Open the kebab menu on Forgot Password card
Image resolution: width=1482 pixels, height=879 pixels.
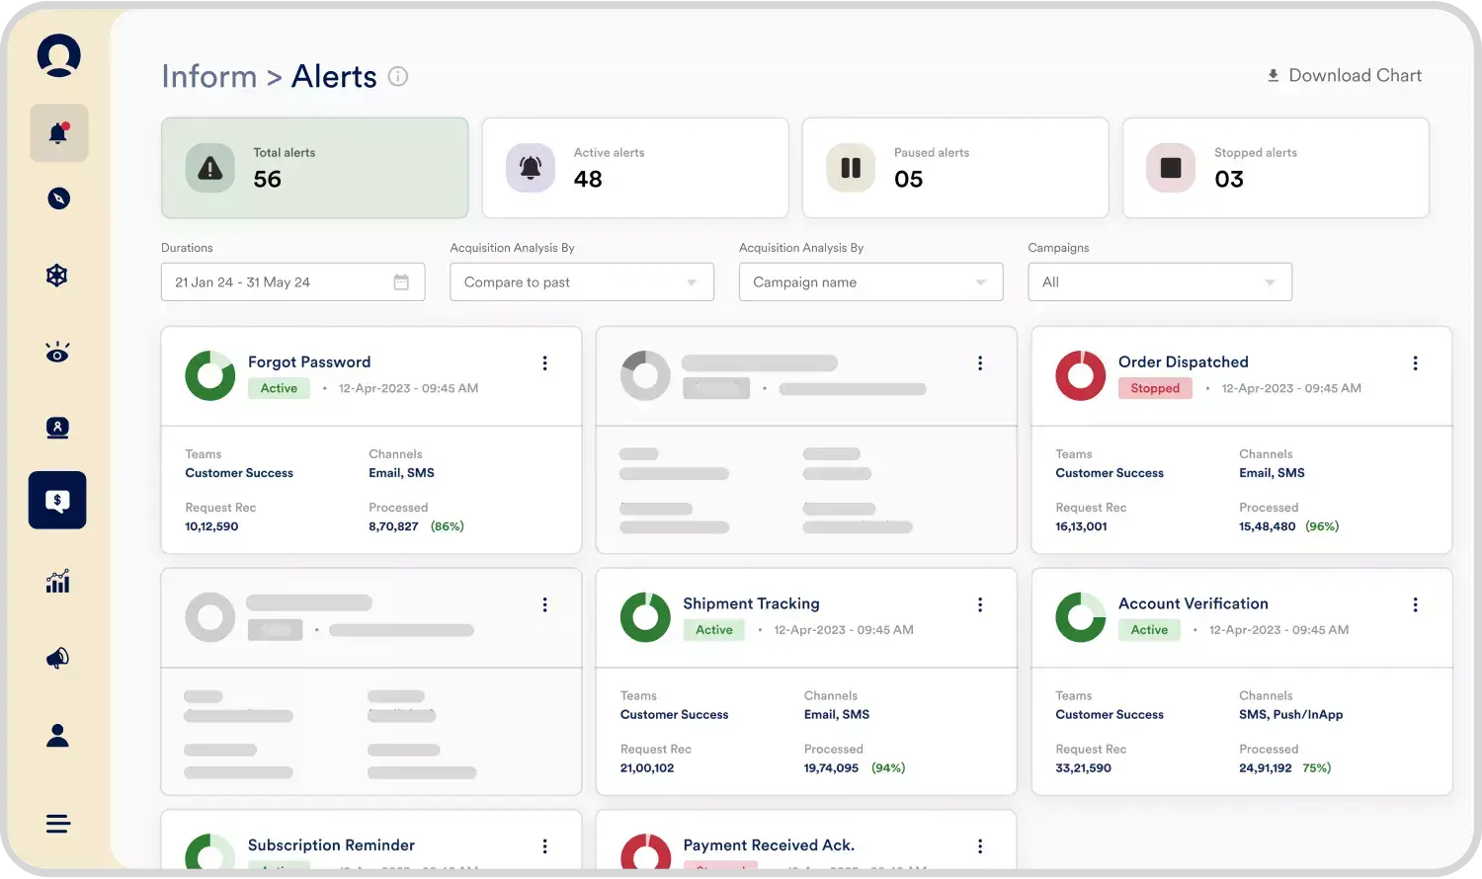pos(544,363)
